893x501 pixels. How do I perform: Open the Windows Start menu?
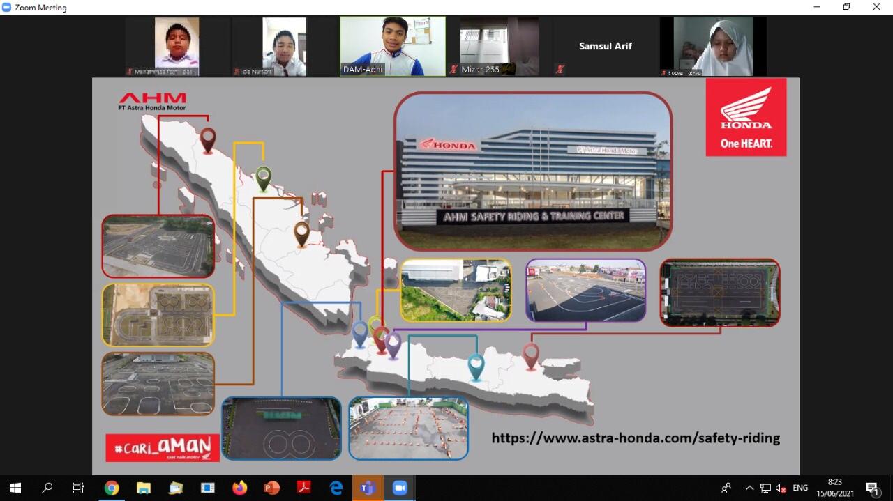coord(15,488)
